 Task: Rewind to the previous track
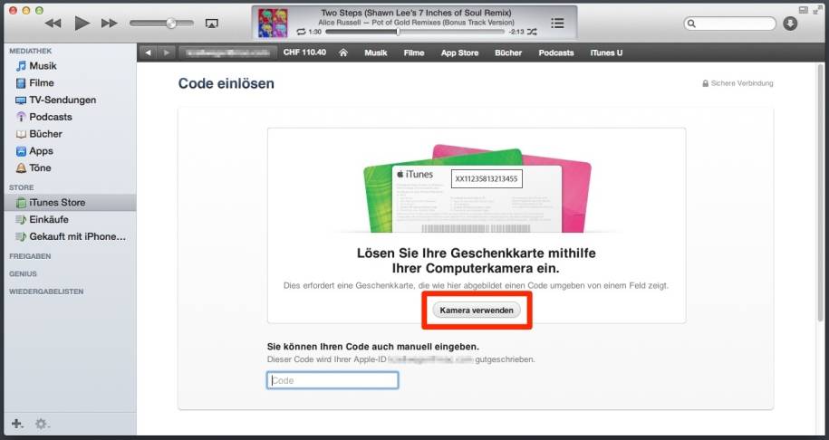(53, 24)
